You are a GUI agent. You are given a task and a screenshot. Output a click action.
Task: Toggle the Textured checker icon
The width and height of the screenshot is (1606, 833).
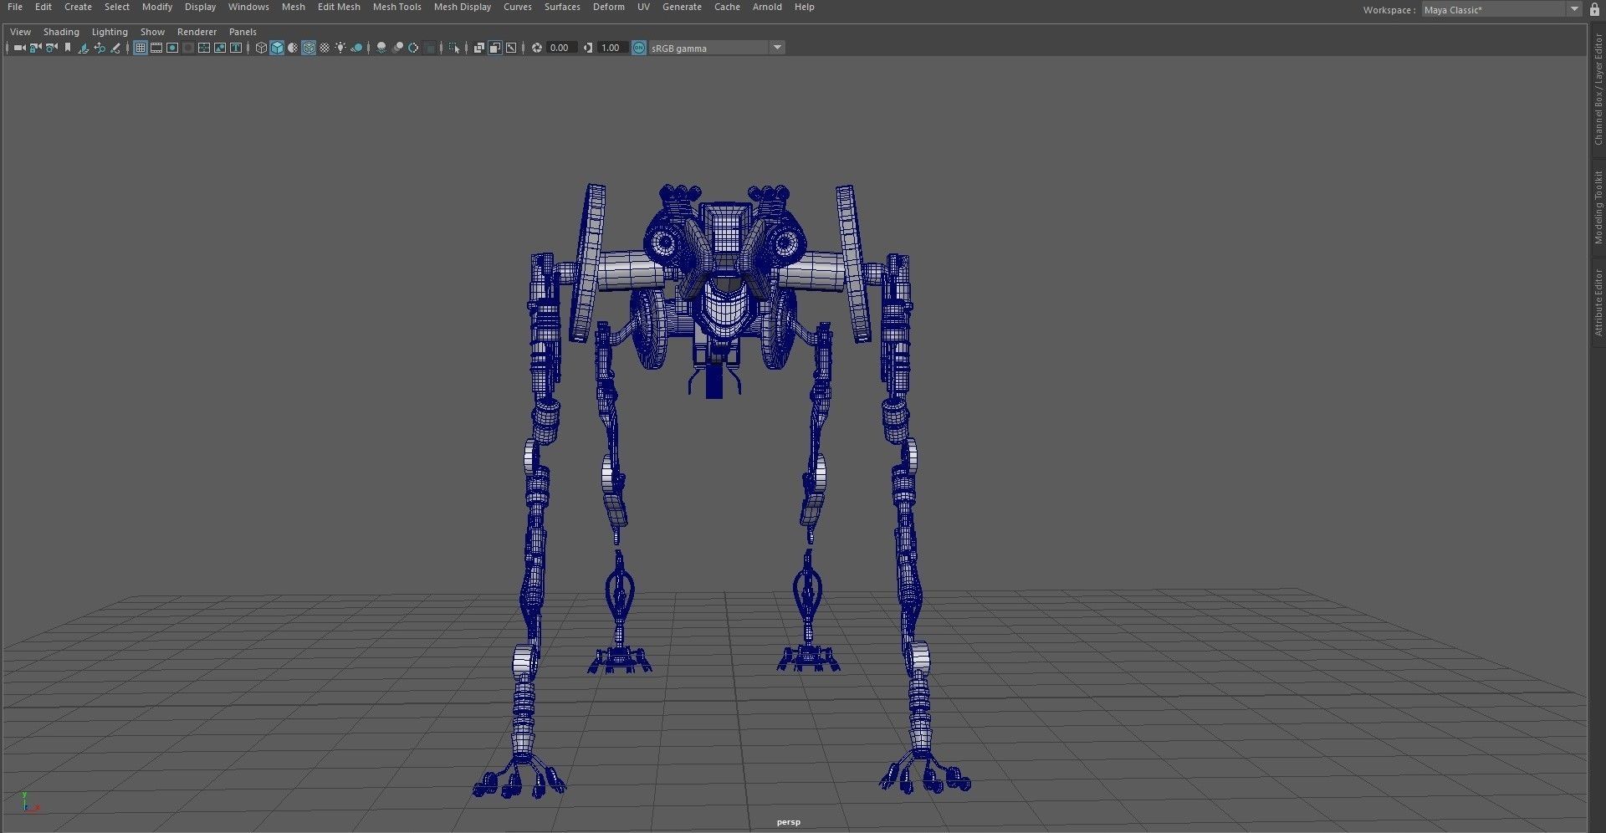325,48
